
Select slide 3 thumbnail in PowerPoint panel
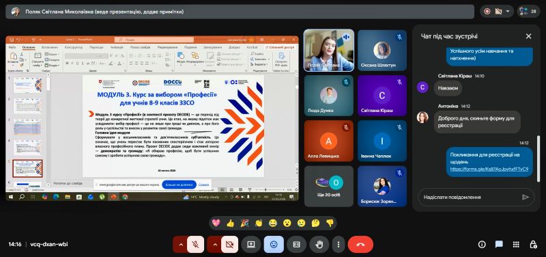click(27, 127)
